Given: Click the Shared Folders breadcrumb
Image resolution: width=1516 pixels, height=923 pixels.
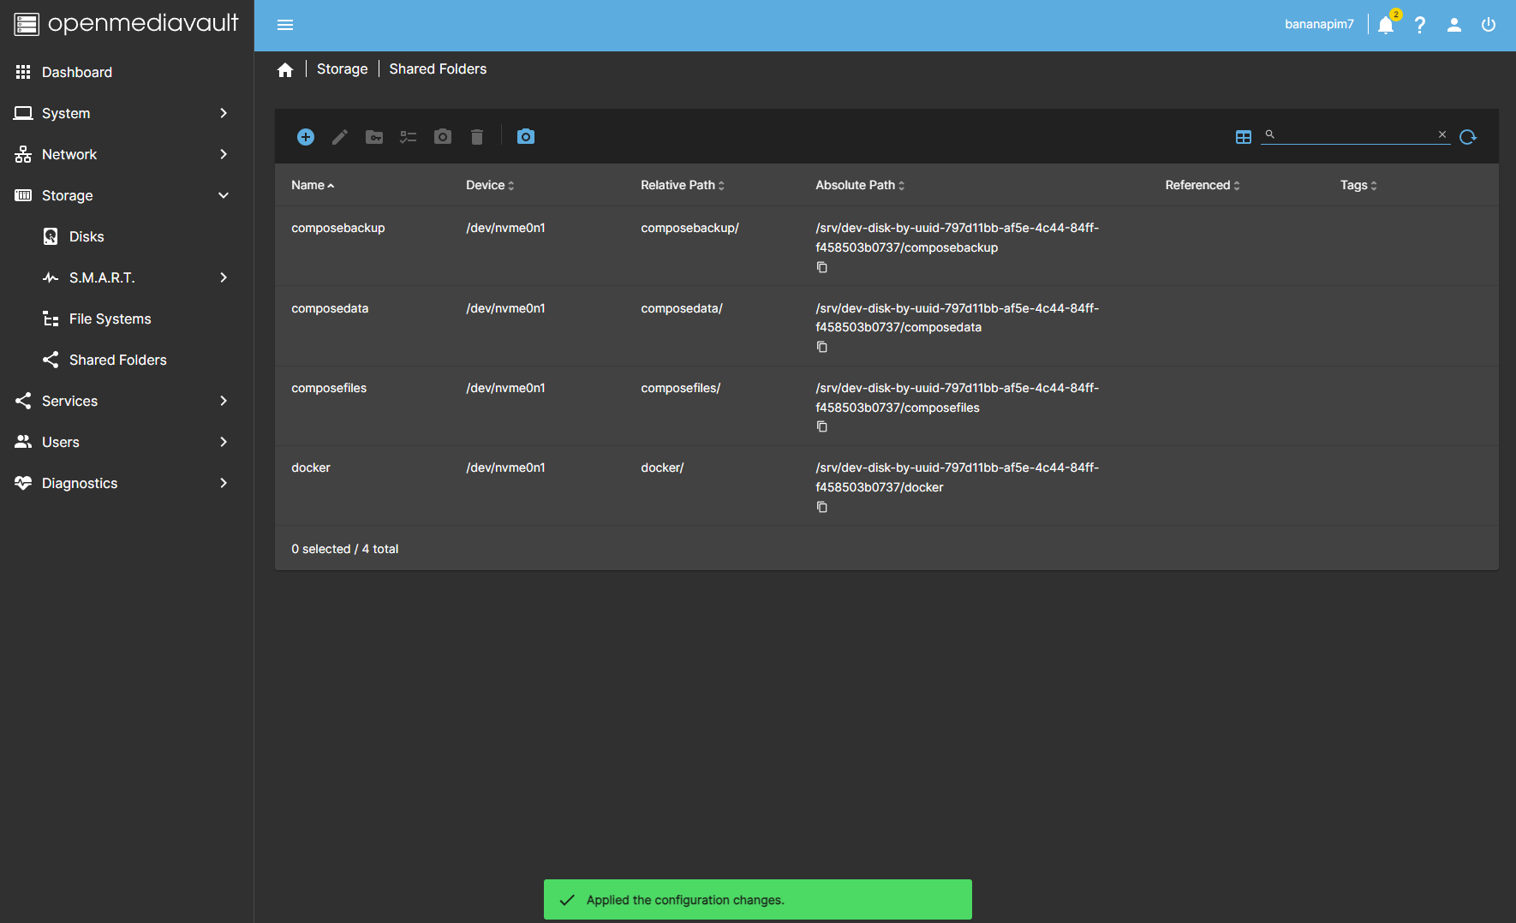Looking at the screenshot, I should [x=438, y=69].
